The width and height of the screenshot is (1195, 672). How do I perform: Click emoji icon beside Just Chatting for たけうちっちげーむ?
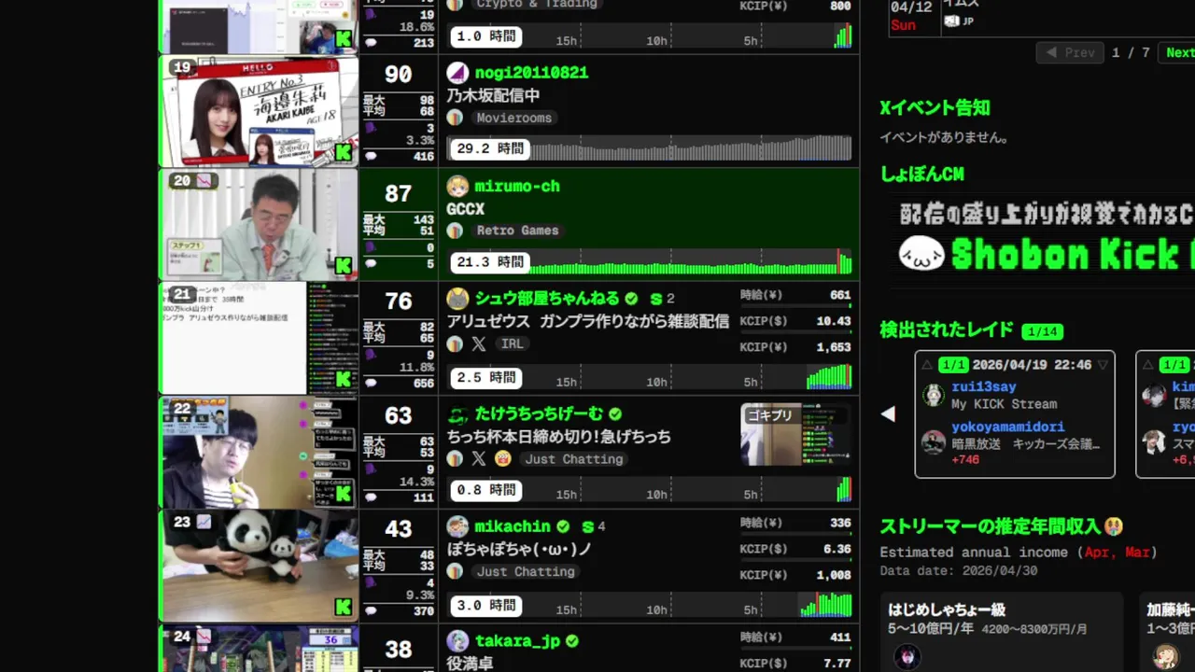[x=502, y=459]
